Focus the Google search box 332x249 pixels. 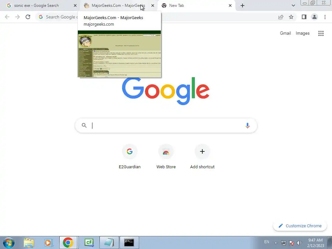coord(166,125)
